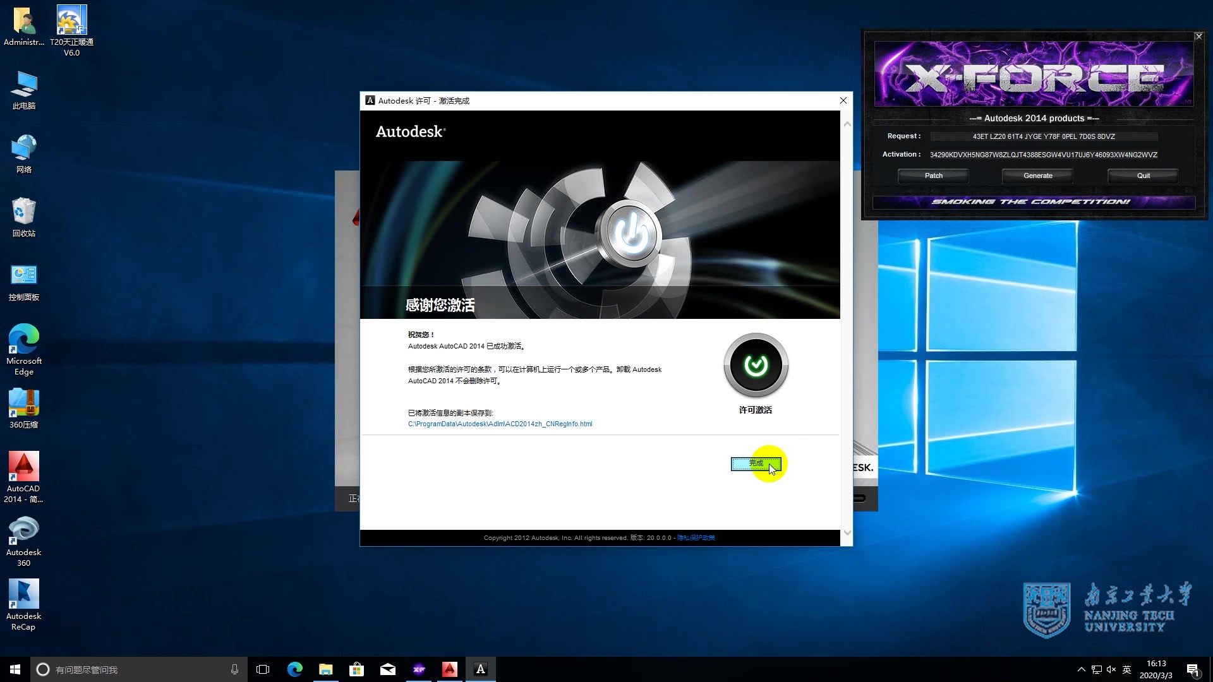1213x682 pixels.
Task: Open Task View from the taskbar
Action: click(263, 669)
